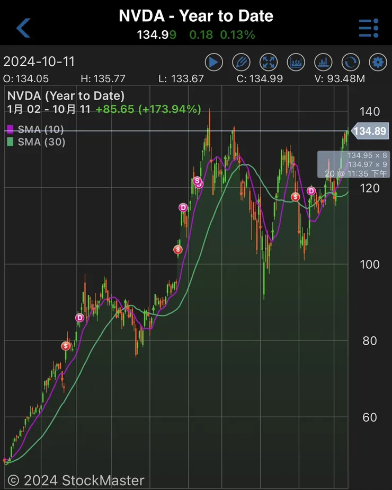Screen dimensions: 392x490
Task: Tap the $ earnings marker near price 104
Action: click(178, 249)
